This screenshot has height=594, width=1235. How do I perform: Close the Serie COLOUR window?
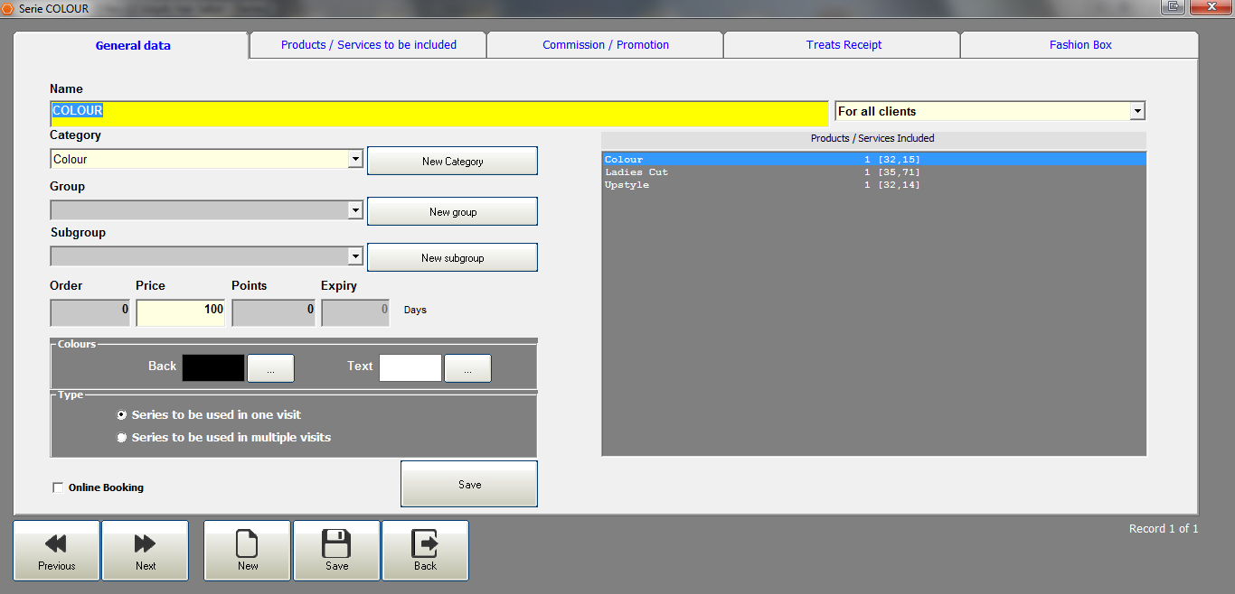point(1212,7)
